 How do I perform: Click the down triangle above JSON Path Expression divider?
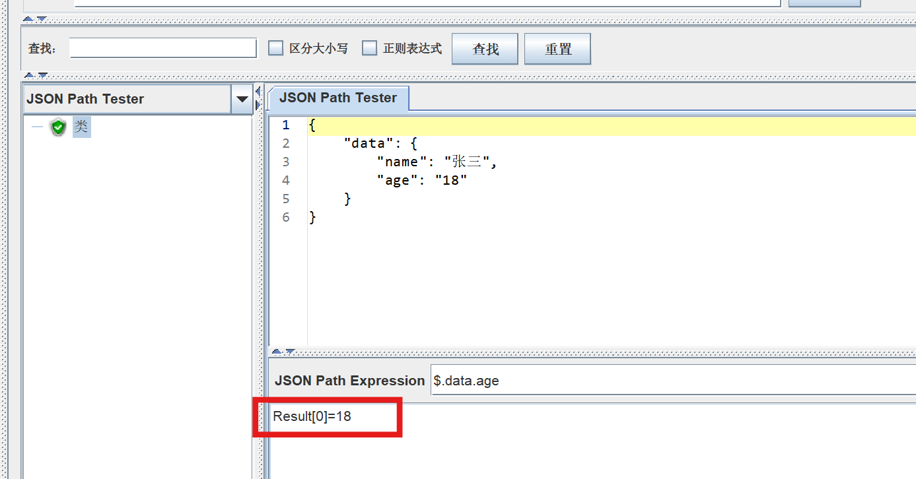[291, 351]
